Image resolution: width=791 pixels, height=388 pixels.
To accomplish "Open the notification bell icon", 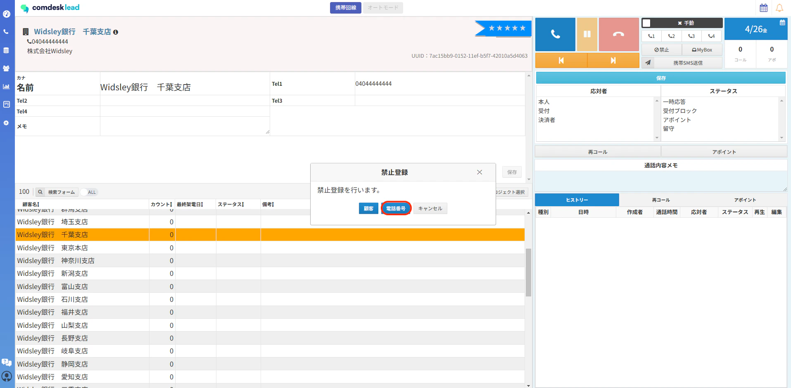I will [779, 8].
